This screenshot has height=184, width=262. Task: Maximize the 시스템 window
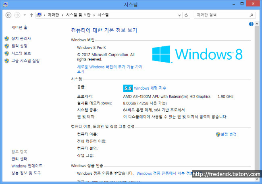[242, 4]
